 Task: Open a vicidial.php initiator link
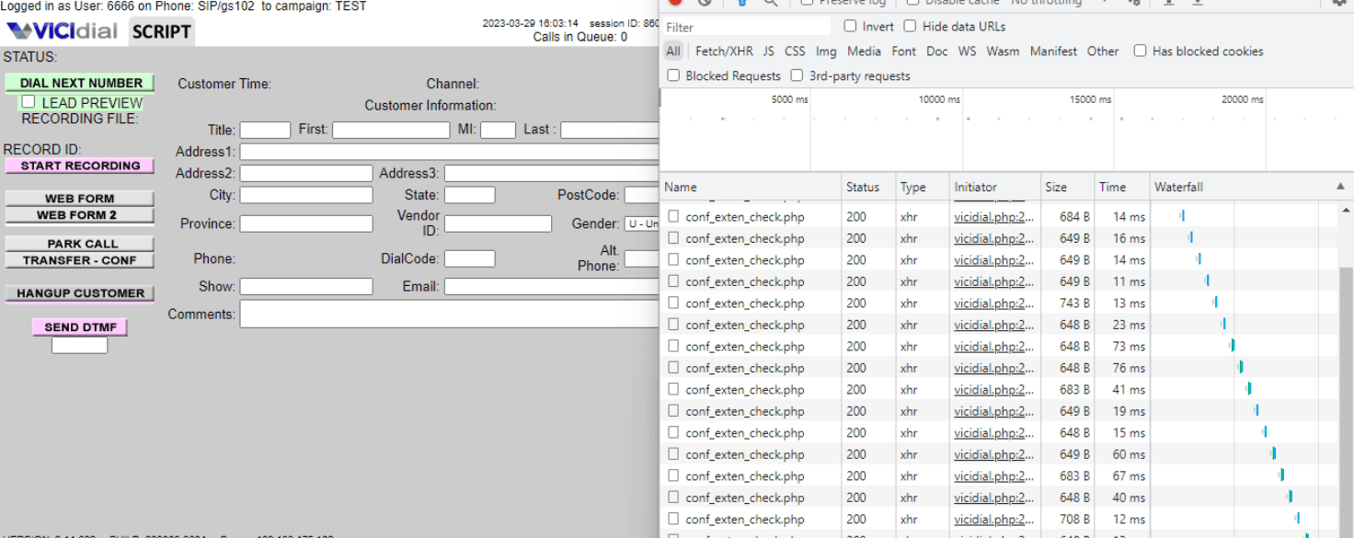click(992, 216)
